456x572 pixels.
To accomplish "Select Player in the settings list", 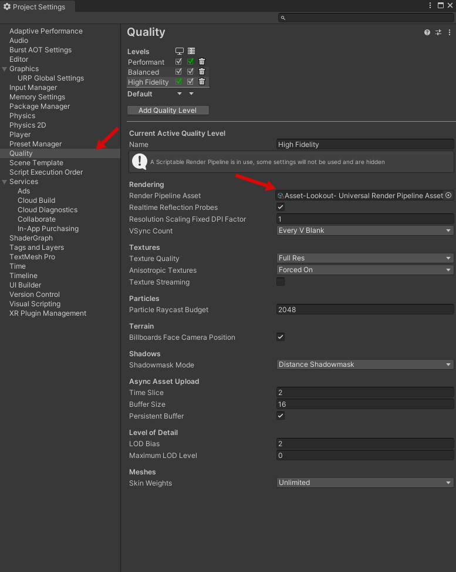I will (20, 135).
